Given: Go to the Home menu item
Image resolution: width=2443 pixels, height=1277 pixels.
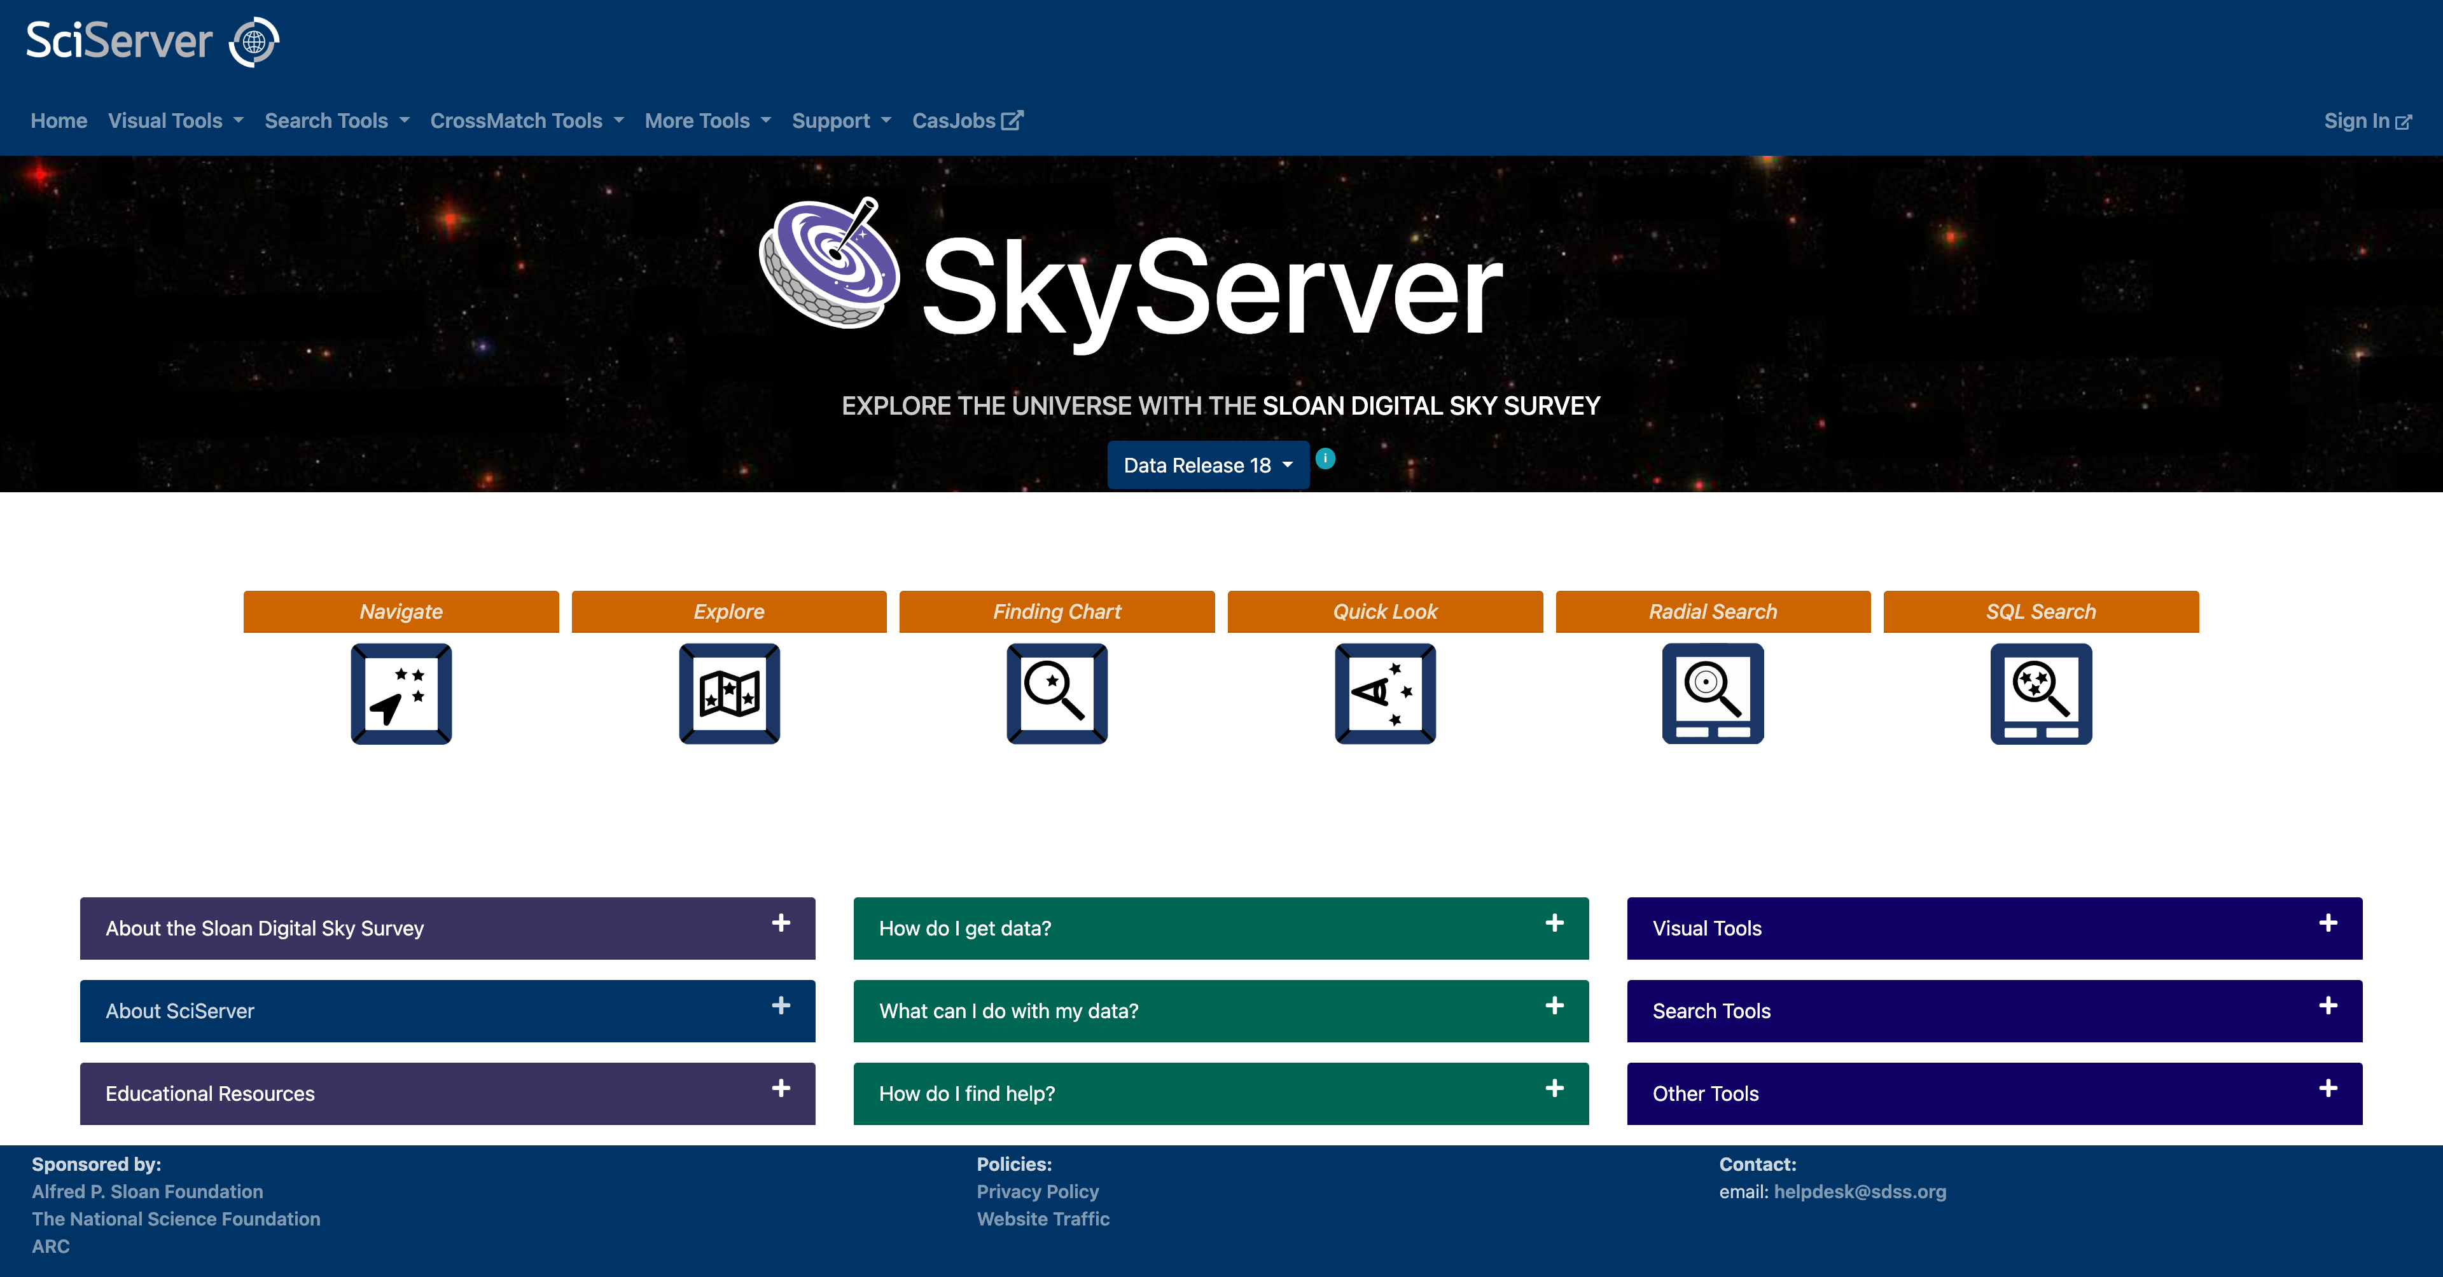Looking at the screenshot, I should 59,120.
